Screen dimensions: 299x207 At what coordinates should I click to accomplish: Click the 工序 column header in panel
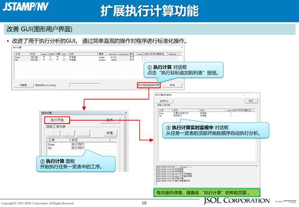click(x=51, y=140)
